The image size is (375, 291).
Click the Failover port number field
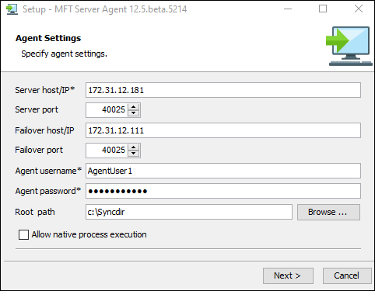point(107,151)
